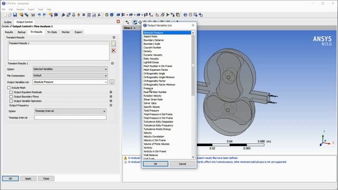Viewport: 338px width, 190px height.
Task: Select Density in the variables list
Action: (x=148, y=51)
